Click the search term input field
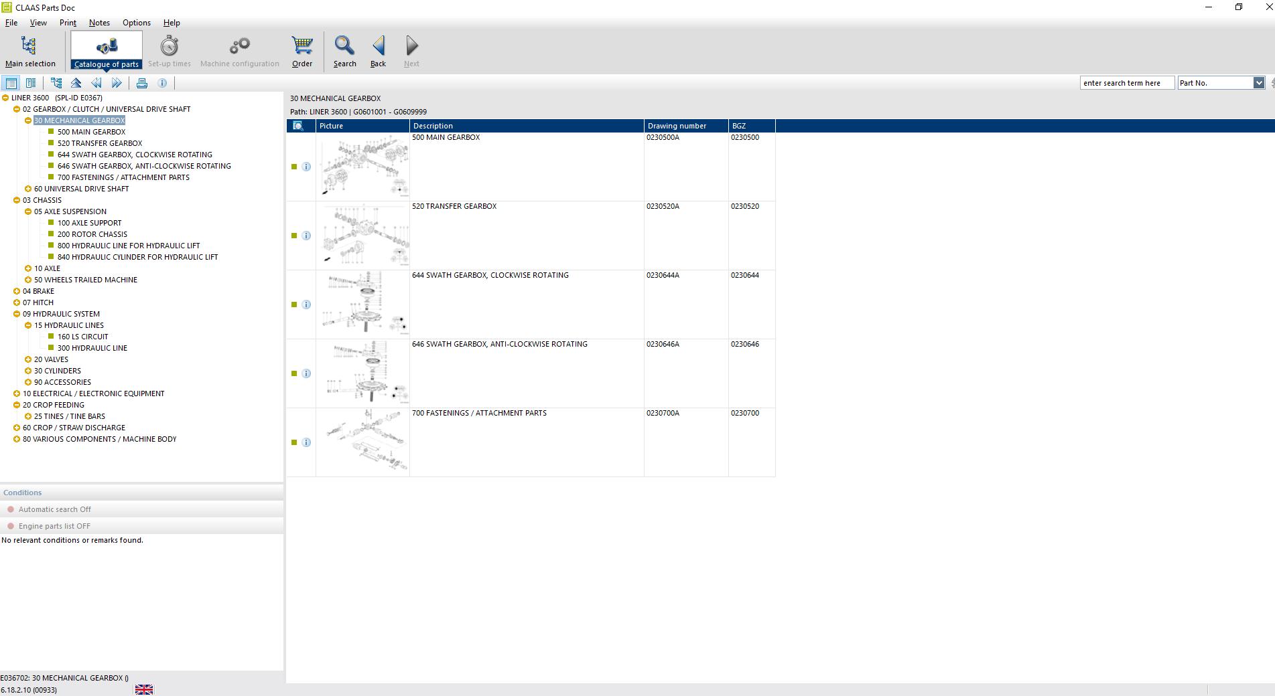Image resolution: width=1275 pixels, height=696 pixels. [1127, 83]
